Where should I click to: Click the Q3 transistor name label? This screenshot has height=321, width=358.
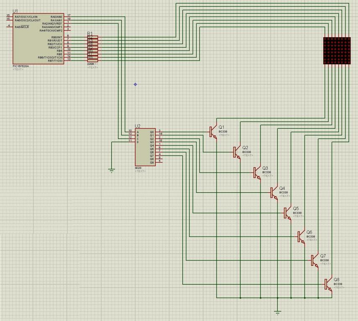point(265,168)
